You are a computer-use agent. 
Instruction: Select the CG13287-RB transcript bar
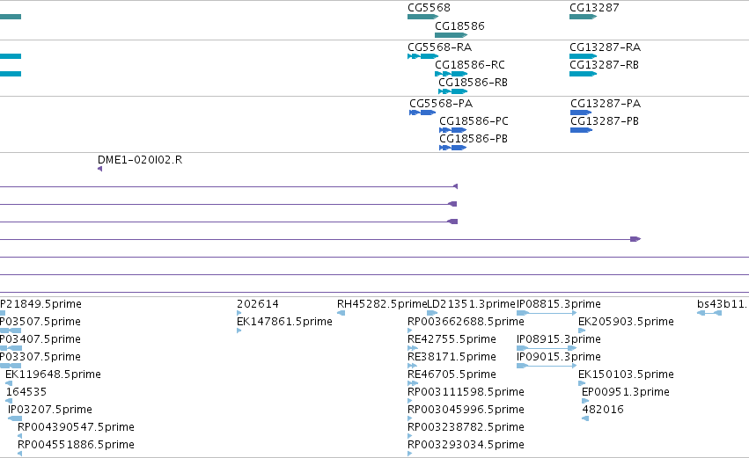click(583, 74)
